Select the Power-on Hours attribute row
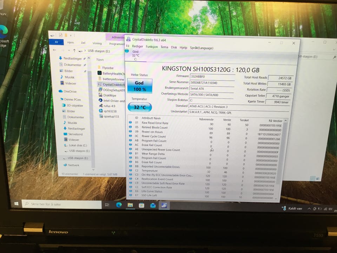Screen dimensions: 337x253 pyautogui.click(x=205, y=133)
